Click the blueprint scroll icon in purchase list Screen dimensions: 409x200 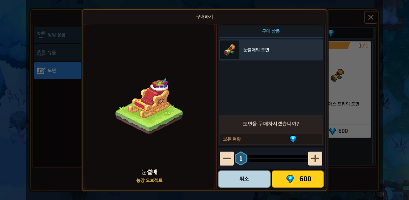pos(230,50)
